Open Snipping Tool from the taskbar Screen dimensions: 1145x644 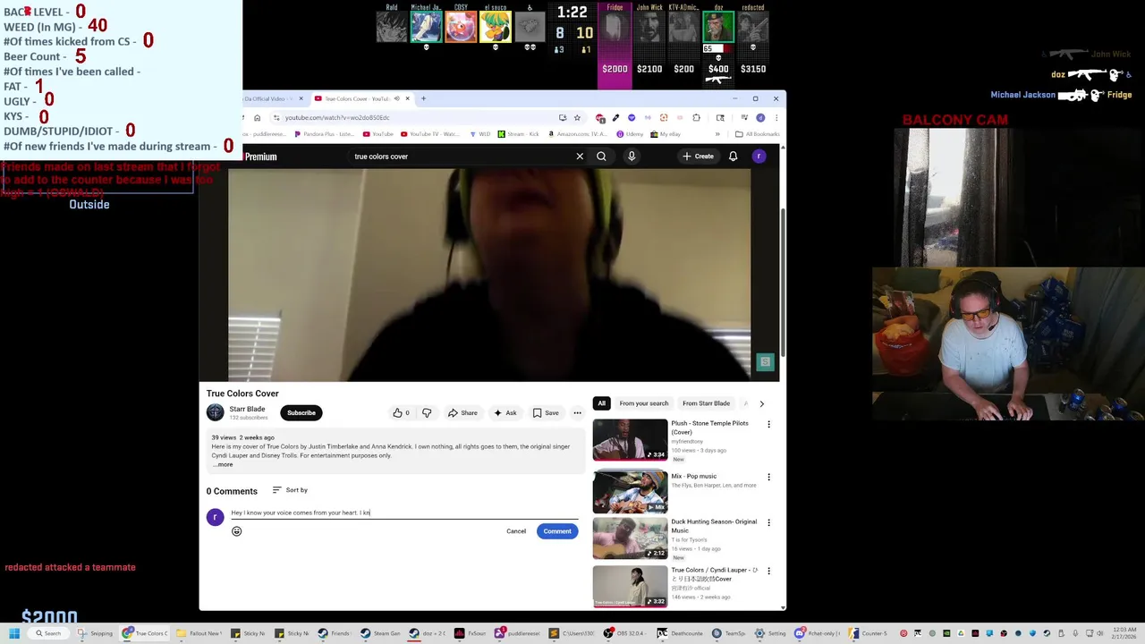pyautogui.click(x=95, y=633)
